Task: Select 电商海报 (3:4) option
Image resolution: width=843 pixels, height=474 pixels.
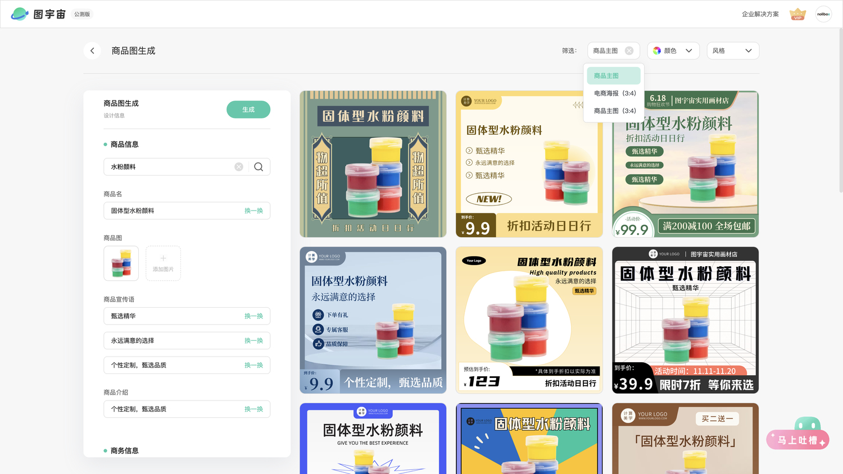Action: pyautogui.click(x=614, y=93)
